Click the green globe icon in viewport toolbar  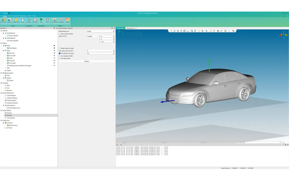pyautogui.click(x=202, y=31)
